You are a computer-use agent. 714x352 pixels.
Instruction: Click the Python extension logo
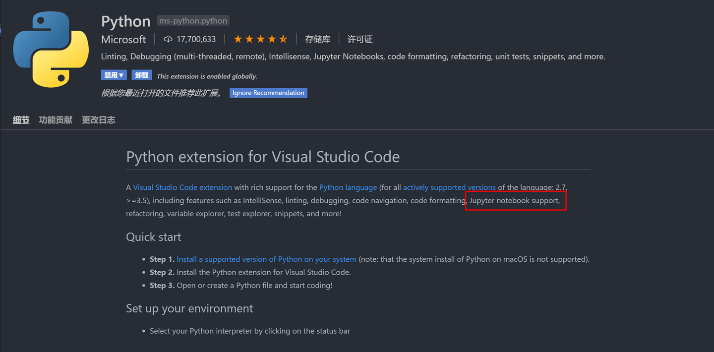tap(51, 50)
